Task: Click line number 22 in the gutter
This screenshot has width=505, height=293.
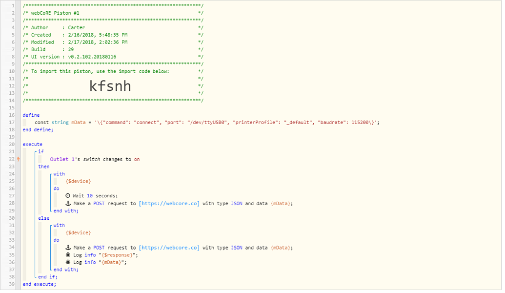Action: click(x=12, y=159)
